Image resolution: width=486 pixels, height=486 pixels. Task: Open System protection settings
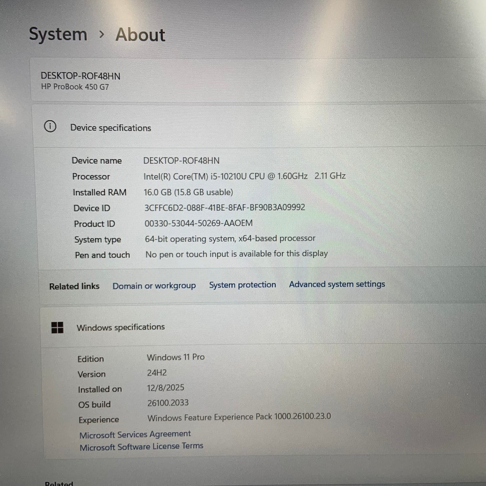[242, 285]
